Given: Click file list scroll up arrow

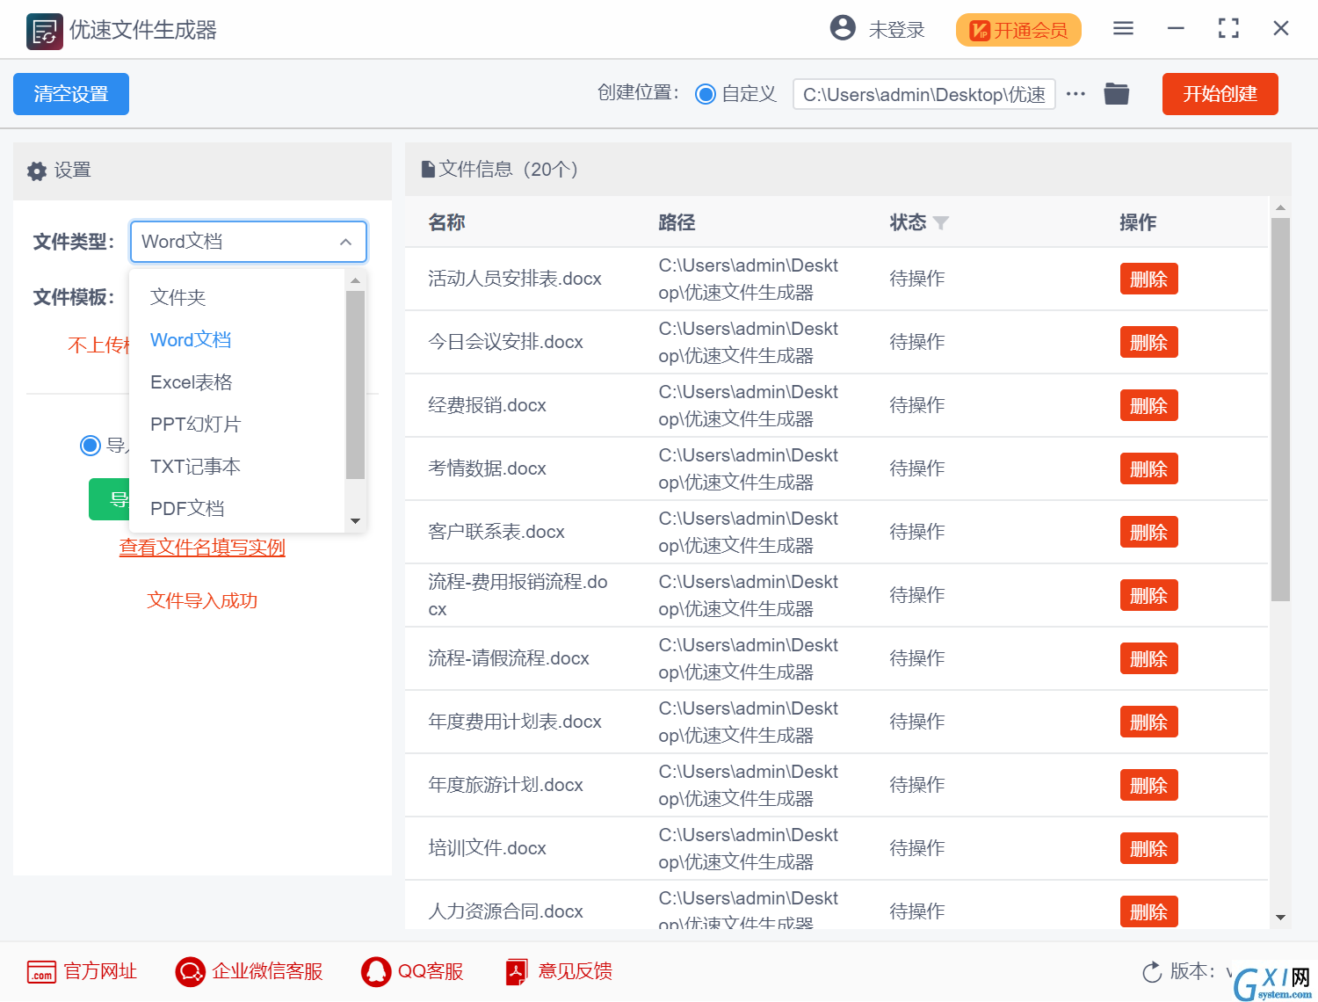Looking at the screenshot, I should click(1280, 208).
